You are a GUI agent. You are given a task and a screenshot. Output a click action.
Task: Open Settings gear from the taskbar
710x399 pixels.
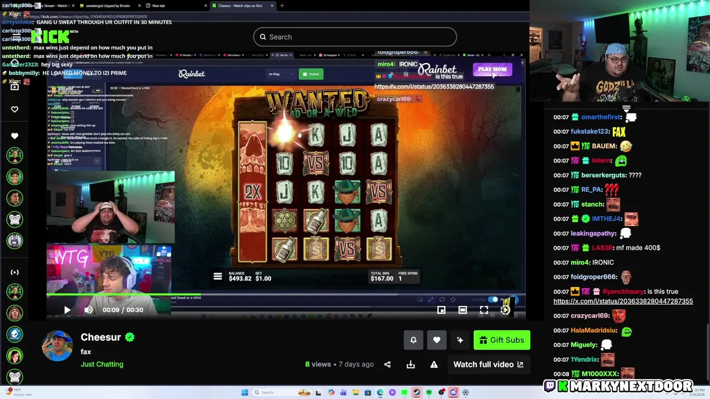pyautogui.click(x=465, y=392)
